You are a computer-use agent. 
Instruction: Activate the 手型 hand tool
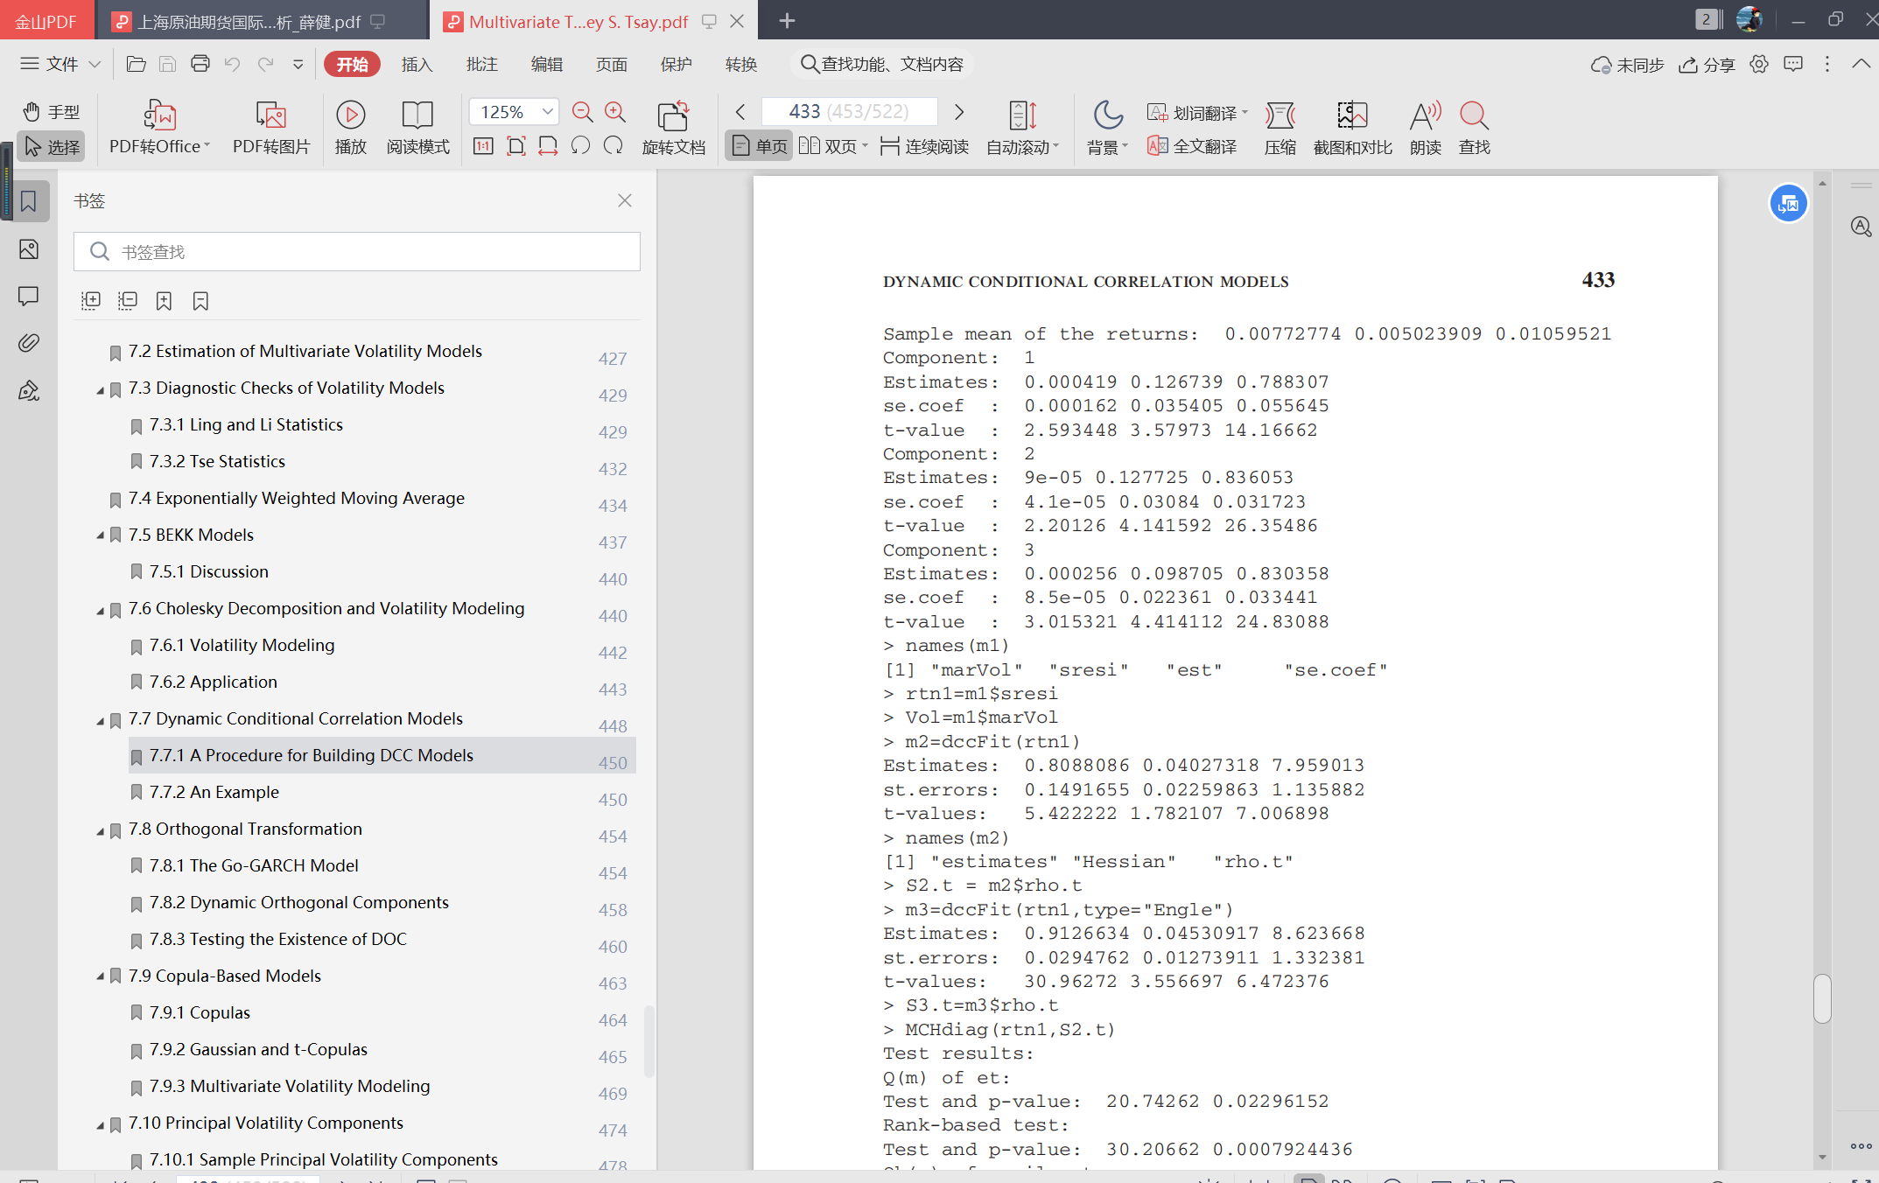[x=51, y=111]
